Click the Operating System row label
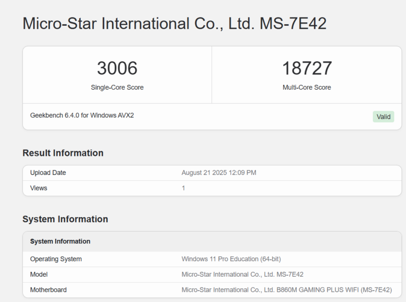 point(56,259)
